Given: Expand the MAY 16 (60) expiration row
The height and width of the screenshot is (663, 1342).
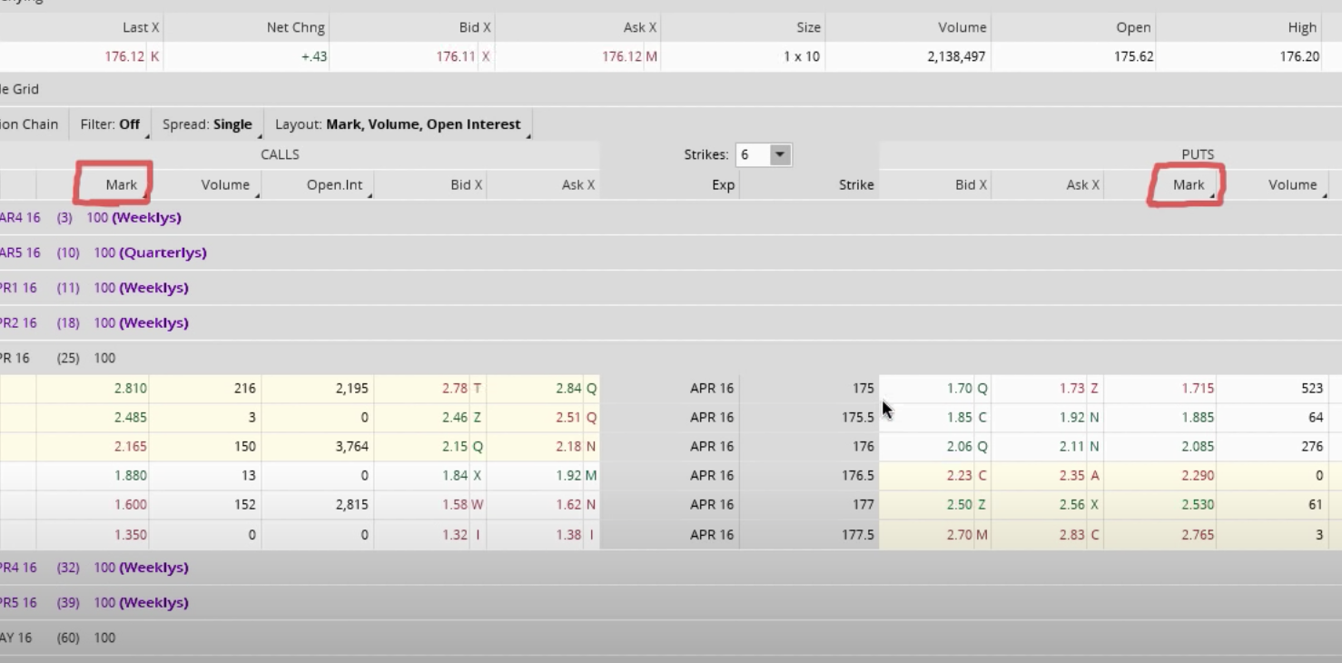Looking at the screenshot, I should pos(671,638).
